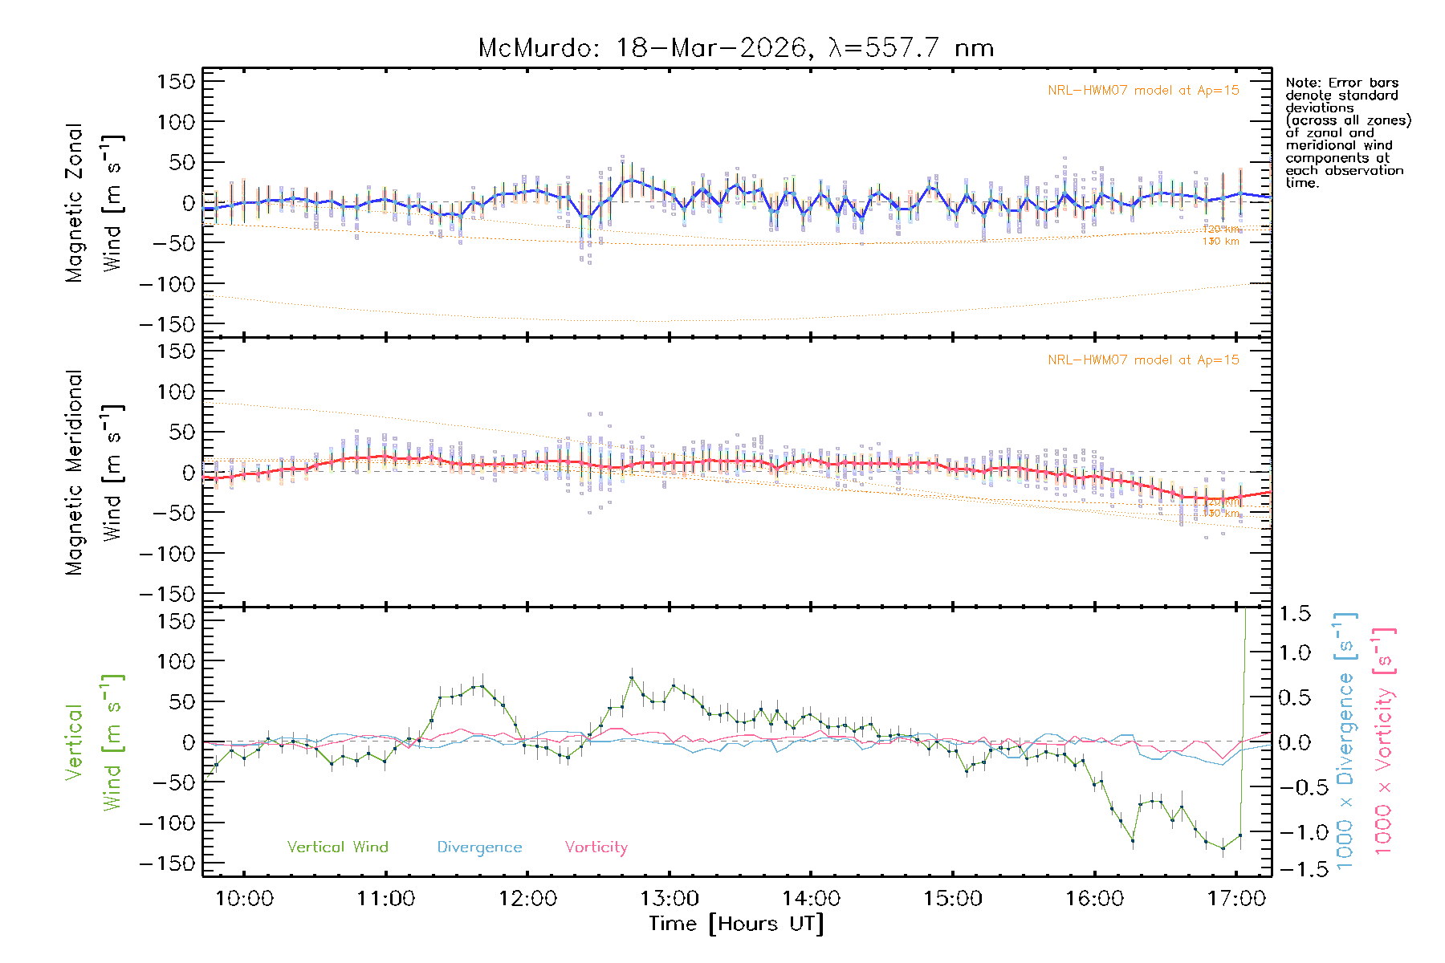Click the 10:00 time axis label

pyautogui.click(x=244, y=899)
